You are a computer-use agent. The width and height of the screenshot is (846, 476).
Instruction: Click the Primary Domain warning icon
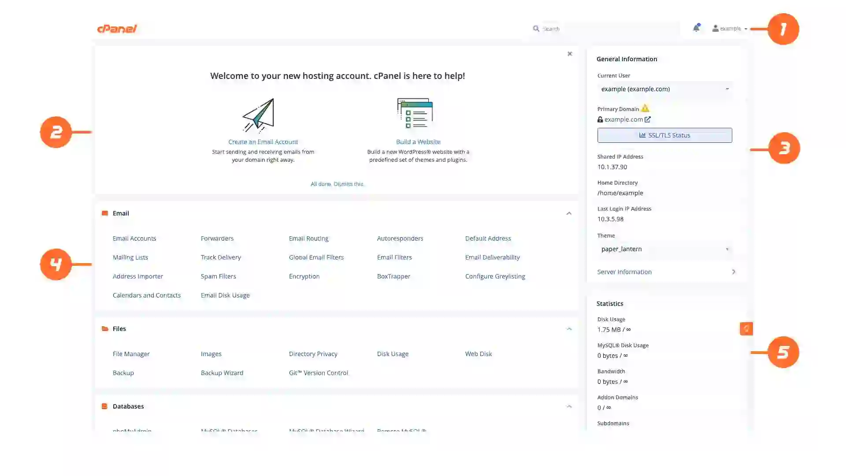[x=645, y=108]
